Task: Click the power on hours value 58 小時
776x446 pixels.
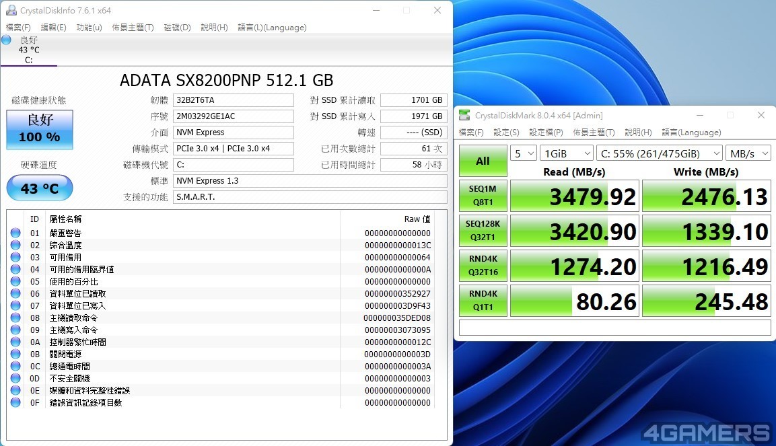Action: tap(414, 165)
